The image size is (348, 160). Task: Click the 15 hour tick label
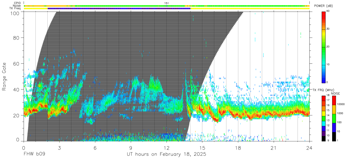(202, 148)
